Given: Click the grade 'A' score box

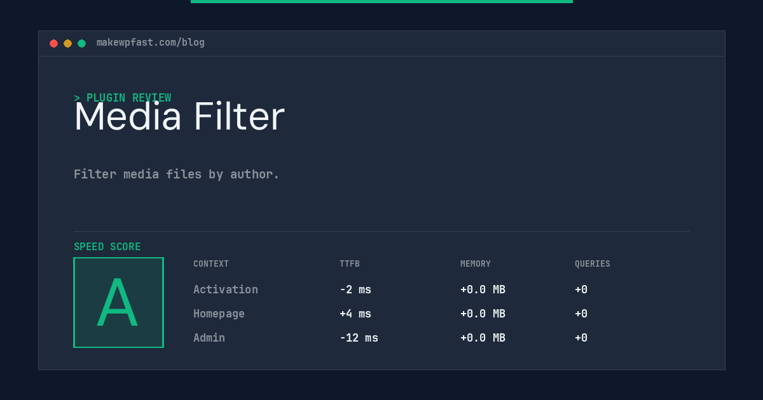Looking at the screenshot, I should pyautogui.click(x=118, y=302).
